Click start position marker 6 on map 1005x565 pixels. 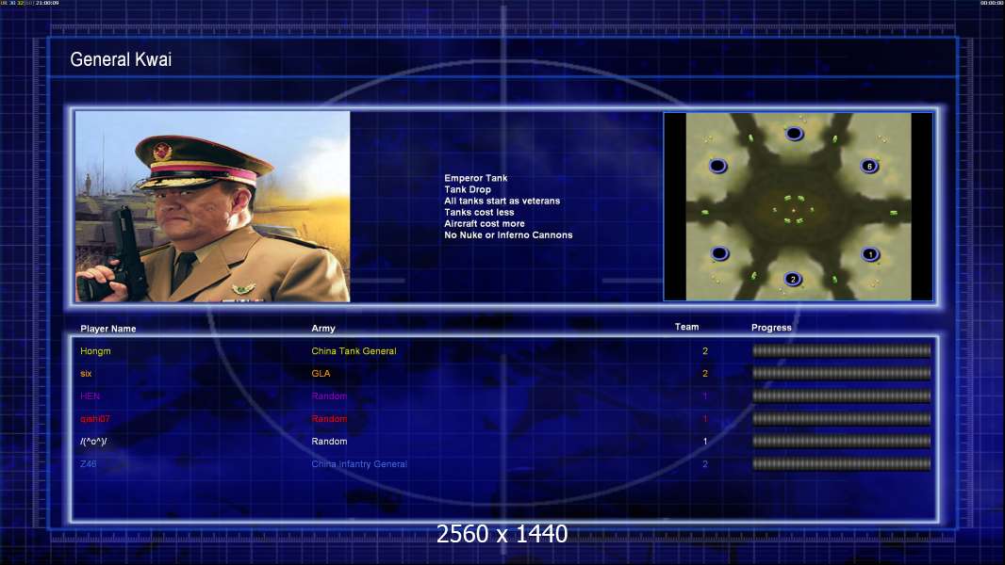point(869,167)
